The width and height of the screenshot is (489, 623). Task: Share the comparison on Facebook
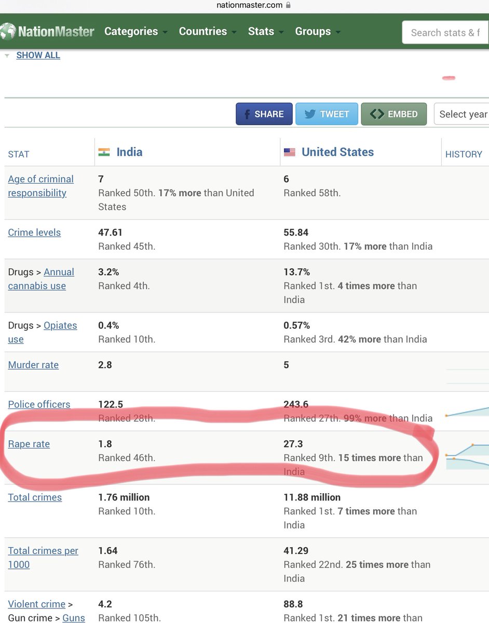click(x=264, y=114)
